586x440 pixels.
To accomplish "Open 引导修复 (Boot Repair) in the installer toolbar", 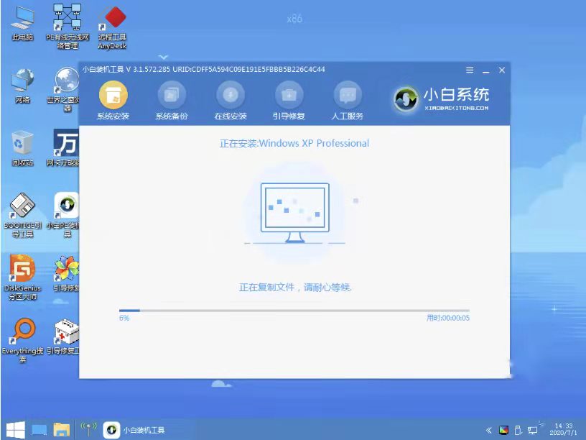I will 289,99.
